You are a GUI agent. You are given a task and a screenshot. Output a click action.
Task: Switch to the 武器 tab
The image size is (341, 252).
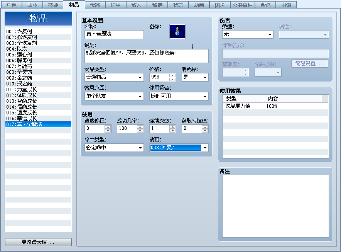click(x=95, y=5)
